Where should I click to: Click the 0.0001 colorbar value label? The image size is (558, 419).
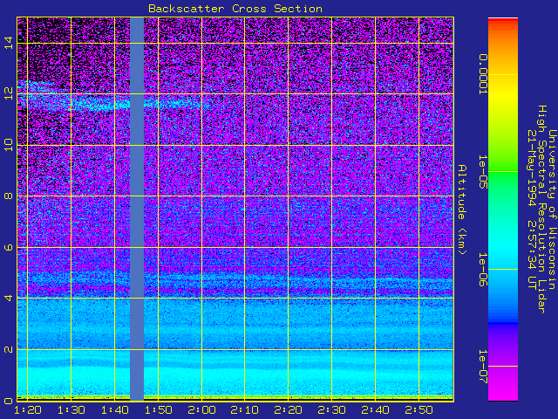click(482, 74)
